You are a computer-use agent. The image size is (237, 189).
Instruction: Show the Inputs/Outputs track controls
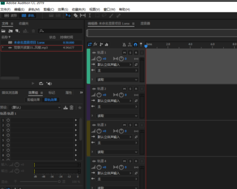click(90, 44)
